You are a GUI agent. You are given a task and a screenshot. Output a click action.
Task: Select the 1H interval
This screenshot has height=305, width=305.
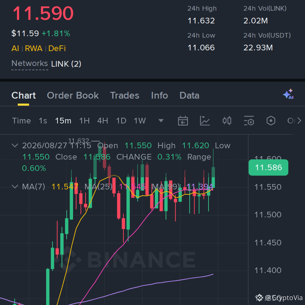(x=84, y=121)
